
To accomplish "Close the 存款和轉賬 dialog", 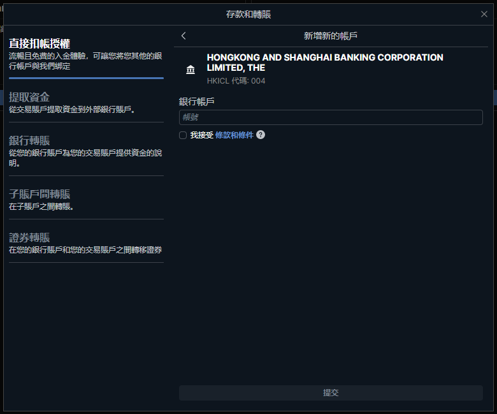I will 484,14.
